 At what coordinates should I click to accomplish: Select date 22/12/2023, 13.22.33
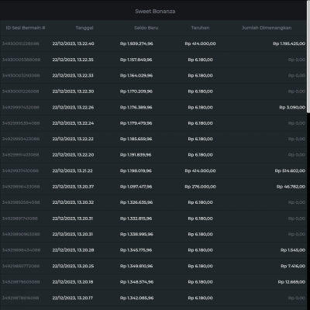(73, 75)
